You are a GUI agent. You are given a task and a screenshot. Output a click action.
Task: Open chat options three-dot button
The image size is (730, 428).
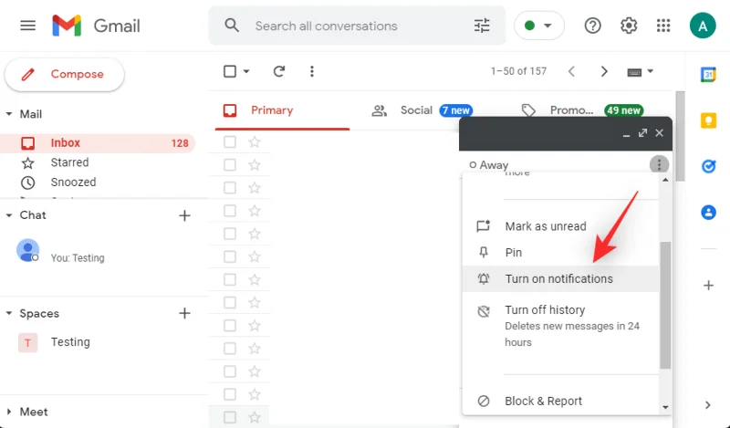(659, 164)
